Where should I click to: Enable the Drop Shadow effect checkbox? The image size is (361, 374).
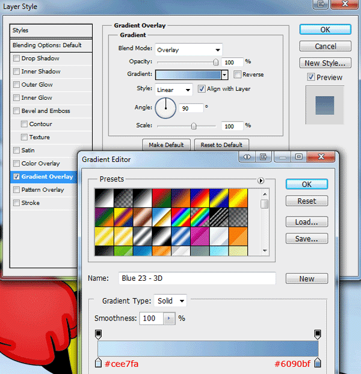(16, 58)
